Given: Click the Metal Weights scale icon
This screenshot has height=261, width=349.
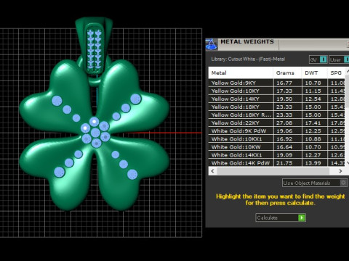Looking at the screenshot, I should click(x=211, y=44).
